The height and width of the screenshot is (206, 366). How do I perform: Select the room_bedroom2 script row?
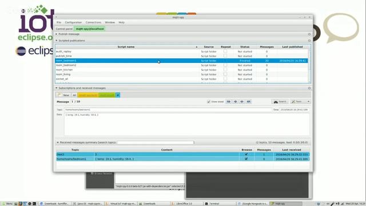(x=182, y=65)
